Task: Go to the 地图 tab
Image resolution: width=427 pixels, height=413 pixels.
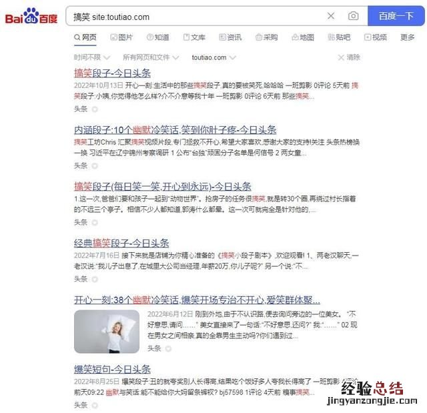Action: click(x=303, y=37)
